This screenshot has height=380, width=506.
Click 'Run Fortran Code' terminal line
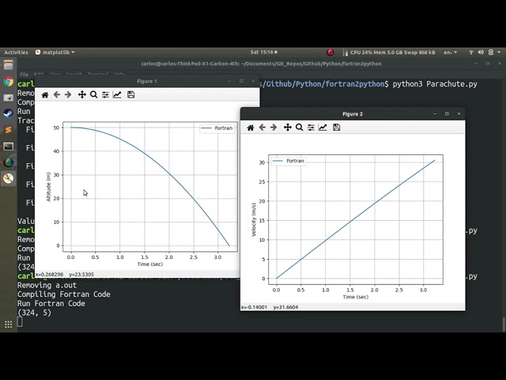pos(51,303)
